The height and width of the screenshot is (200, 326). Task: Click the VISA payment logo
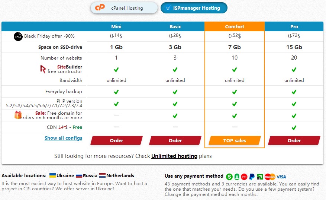click(x=281, y=177)
